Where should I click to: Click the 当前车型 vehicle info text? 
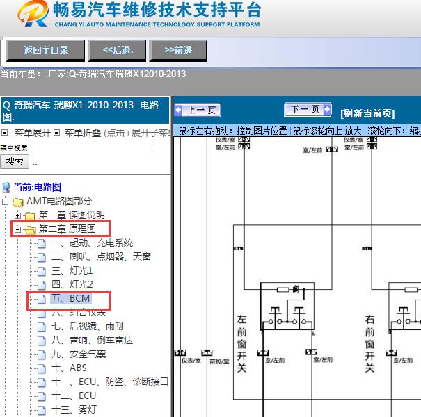click(93, 74)
